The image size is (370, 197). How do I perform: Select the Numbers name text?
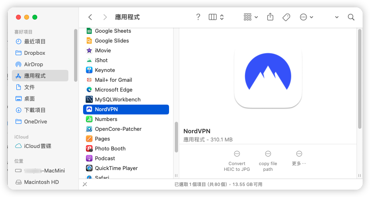pos(106,119)
